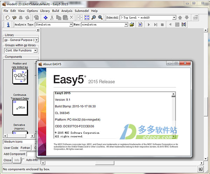Click the Zoom out magnifier icon
The width and height of the screenshot is (210, 174).
[x=93, y=17]
